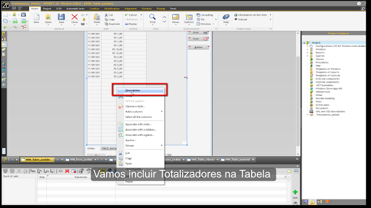Image resolution: width=371 pixels, height=208 pixels.
Task: Click Cut in the ribbon Edit group
Action: tap(108, 15)
